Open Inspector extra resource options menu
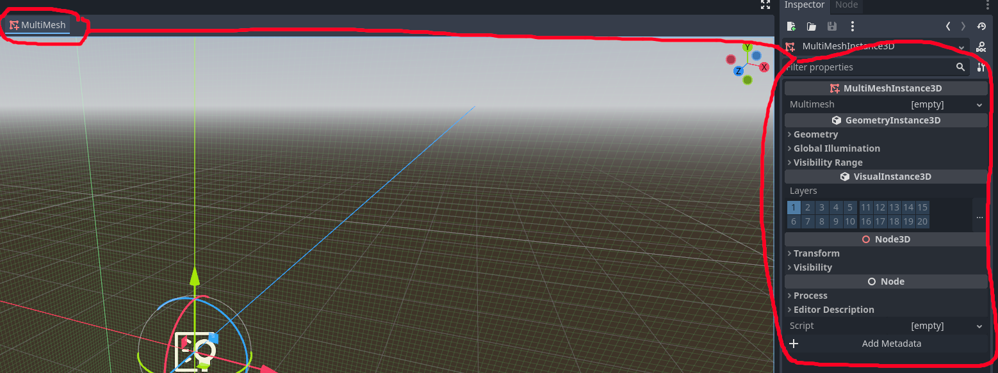Image resolution: width=998 pixels, height=373 pixels. [852, 26]
